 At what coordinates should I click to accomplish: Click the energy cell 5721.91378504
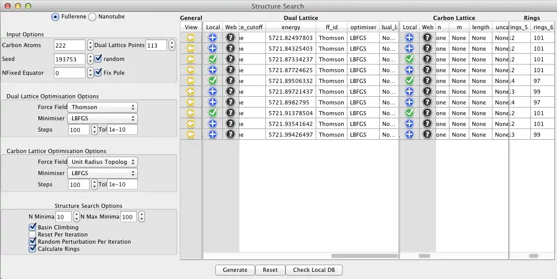coord(291,113)
